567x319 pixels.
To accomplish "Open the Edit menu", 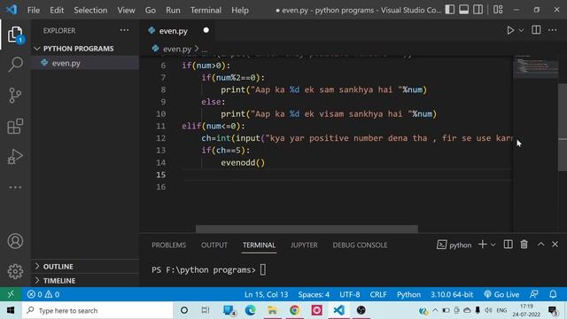I will click(x=57, y=10).
